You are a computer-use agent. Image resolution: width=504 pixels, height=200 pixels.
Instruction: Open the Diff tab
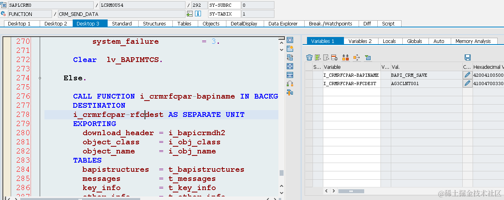367,23
